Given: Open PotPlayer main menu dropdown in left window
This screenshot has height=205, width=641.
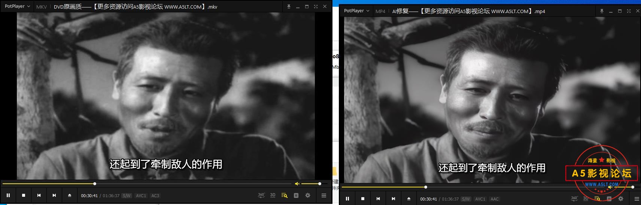Looking at the screenshot, I should click(x=17, y=6).
